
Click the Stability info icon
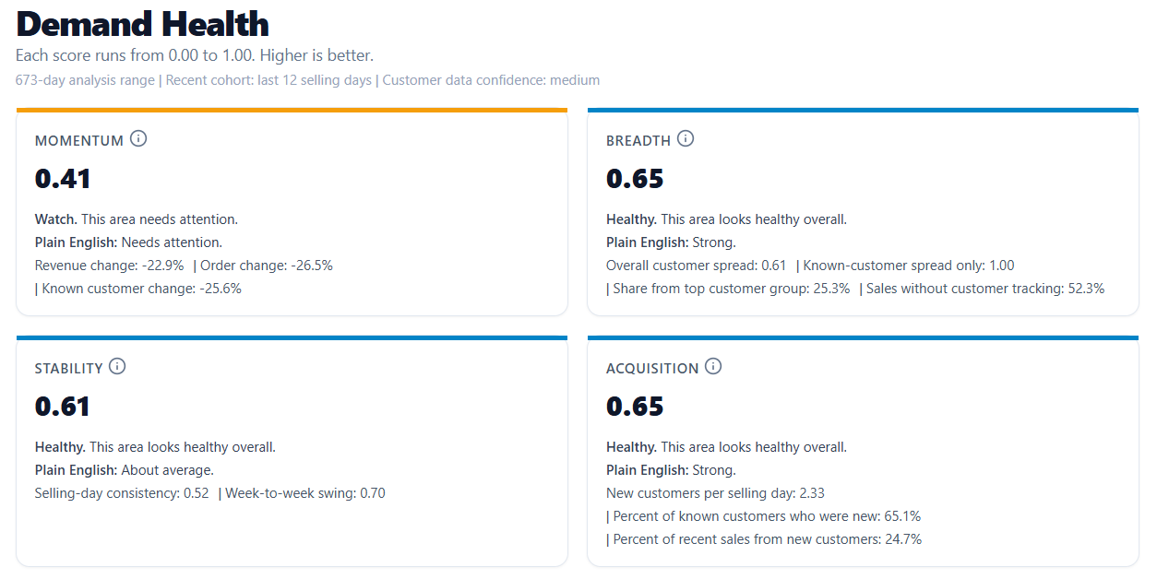click(x=117, y=366)
